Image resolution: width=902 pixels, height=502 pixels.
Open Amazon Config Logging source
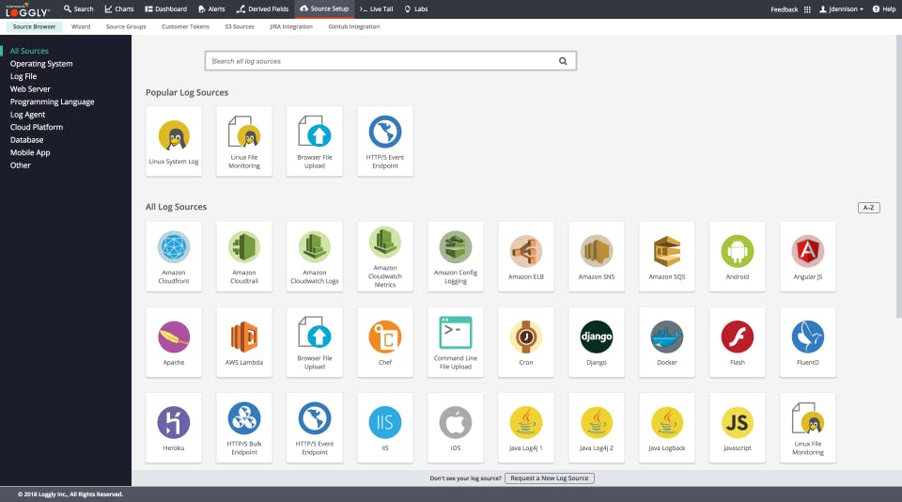pyautogui.click(x=456, y=257)
